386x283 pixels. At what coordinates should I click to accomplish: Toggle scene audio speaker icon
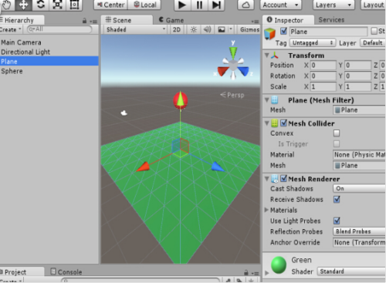pos(207,30)
